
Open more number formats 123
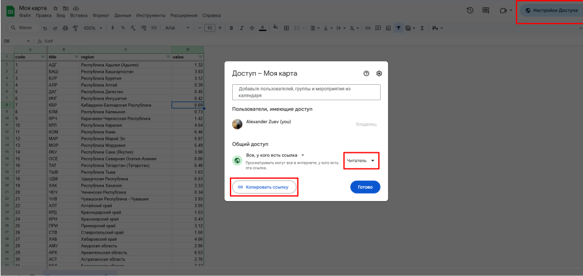(x=154, y=28)
